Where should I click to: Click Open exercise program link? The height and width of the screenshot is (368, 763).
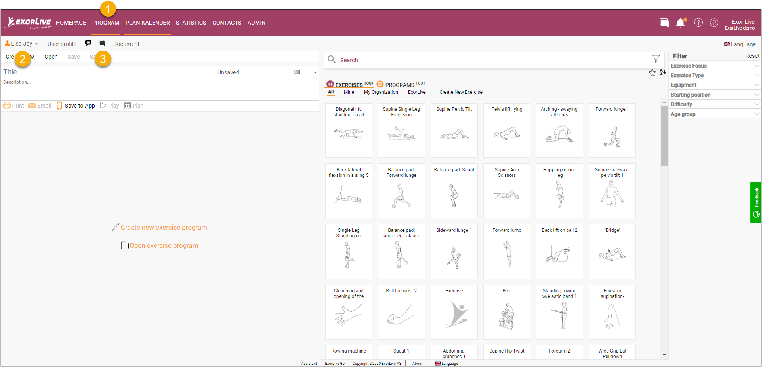coord(164,245)
